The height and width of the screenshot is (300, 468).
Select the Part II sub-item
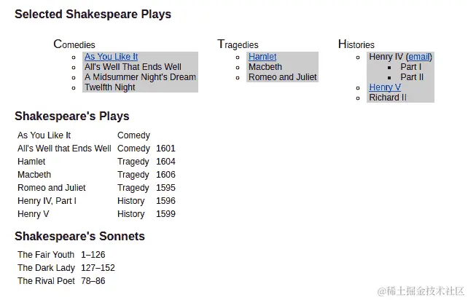412,77
